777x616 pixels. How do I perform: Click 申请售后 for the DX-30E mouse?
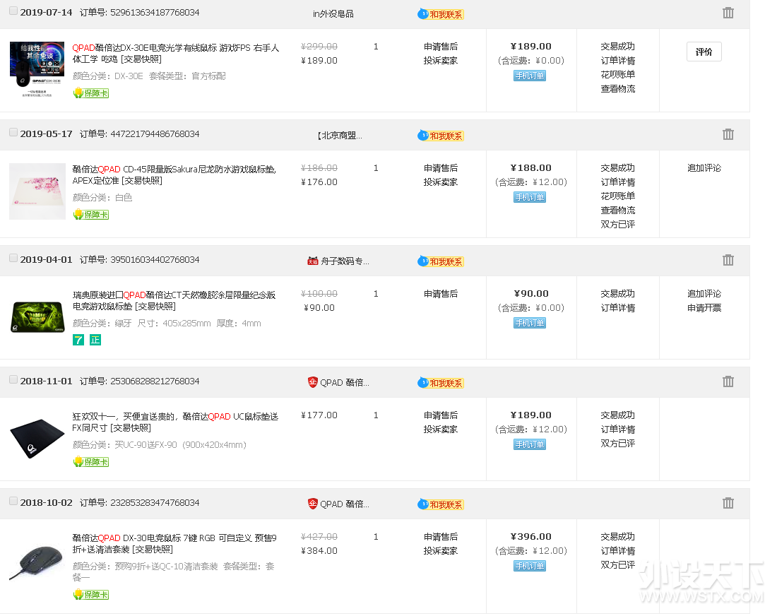[x=441, y=47]
